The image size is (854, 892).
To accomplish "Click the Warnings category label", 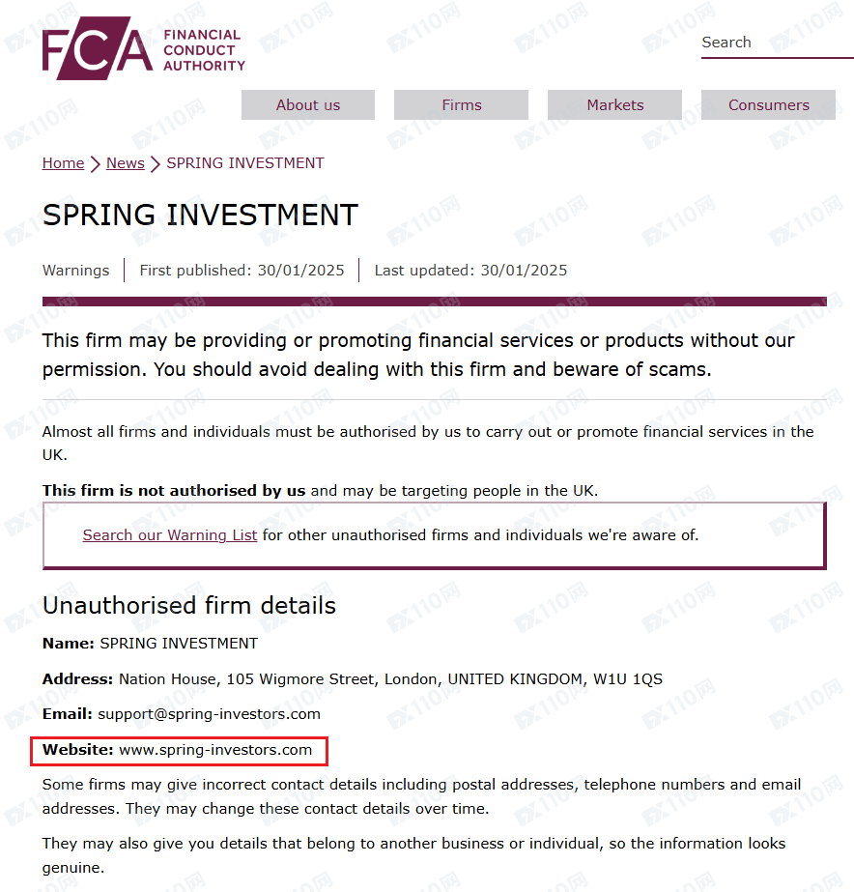I will click(75, 271).
